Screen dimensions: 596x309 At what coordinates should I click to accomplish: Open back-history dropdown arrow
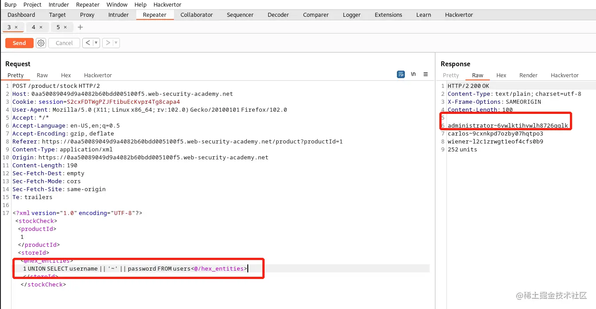point(96,43)
